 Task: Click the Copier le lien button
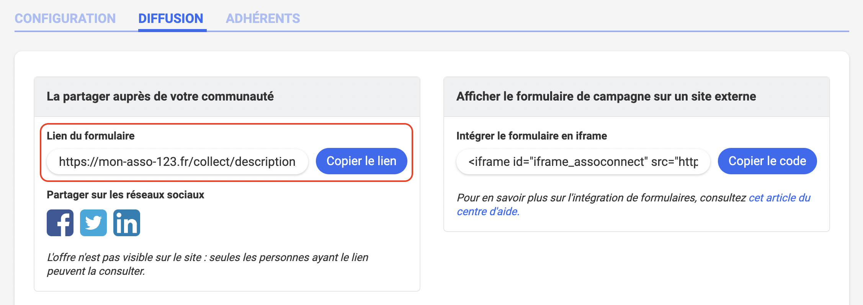[x=361, y=161]
